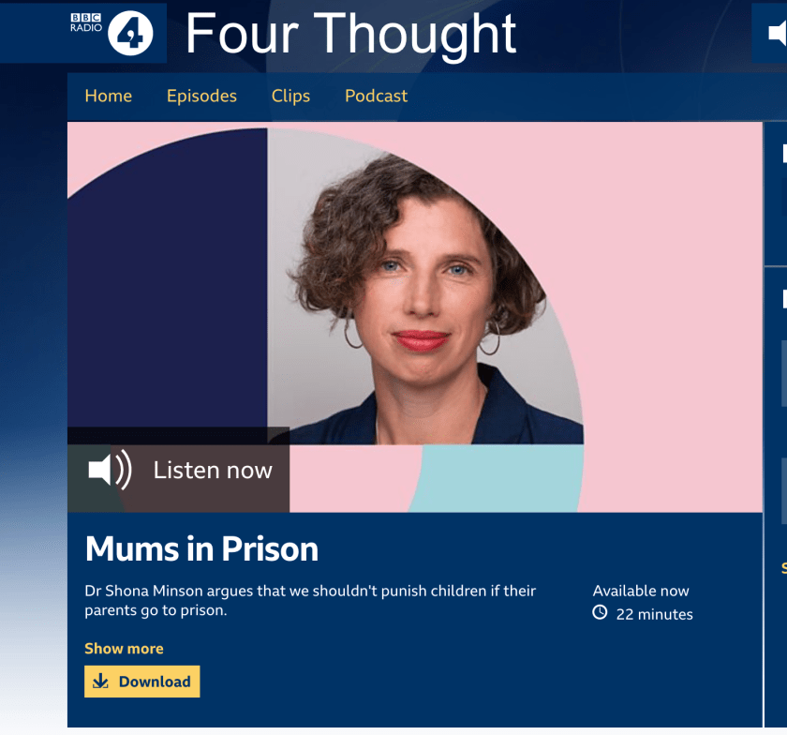Viewport: 787px width, 735px height.
Task: Click the Four Thought programme title
Action: 350,34
